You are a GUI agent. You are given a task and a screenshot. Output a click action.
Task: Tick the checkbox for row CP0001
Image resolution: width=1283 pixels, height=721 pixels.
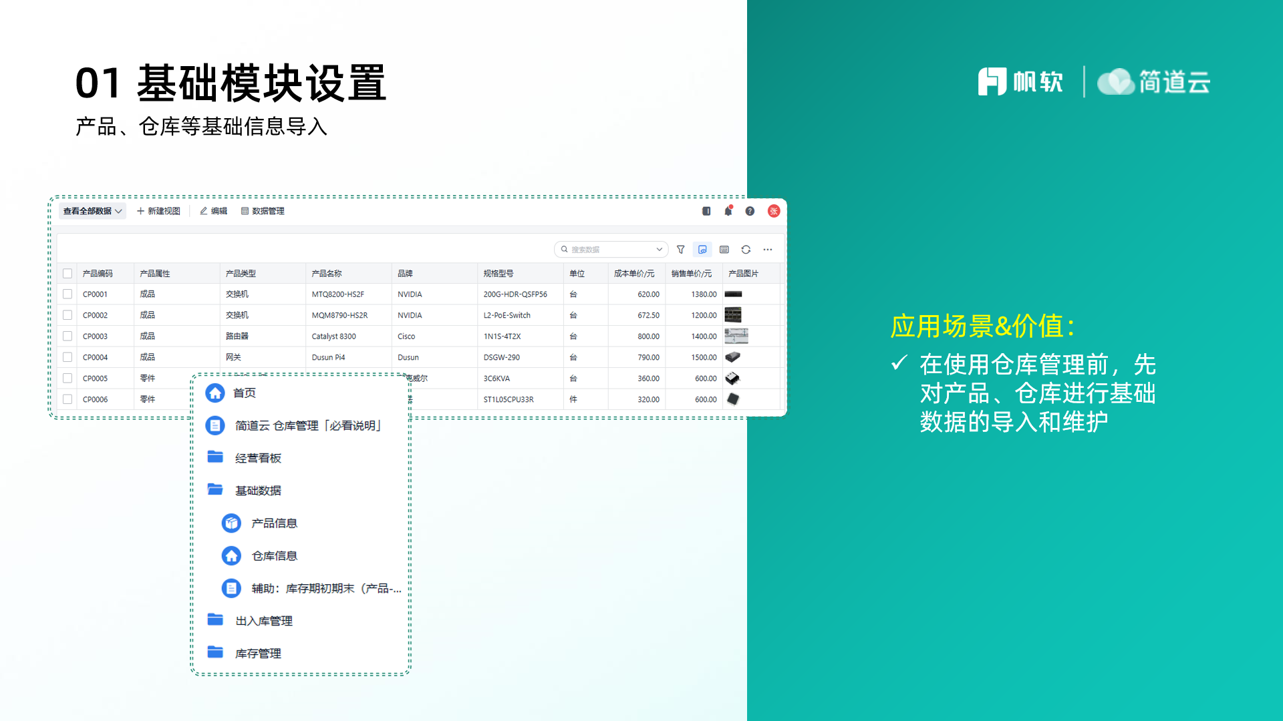pyautogui.click(x=67, y=294)
